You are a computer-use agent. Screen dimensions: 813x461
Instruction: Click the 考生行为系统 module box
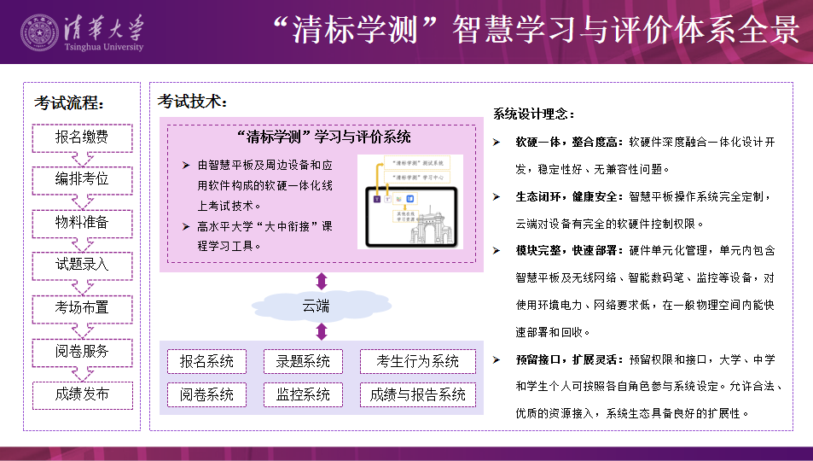click(x=417, y=361)
